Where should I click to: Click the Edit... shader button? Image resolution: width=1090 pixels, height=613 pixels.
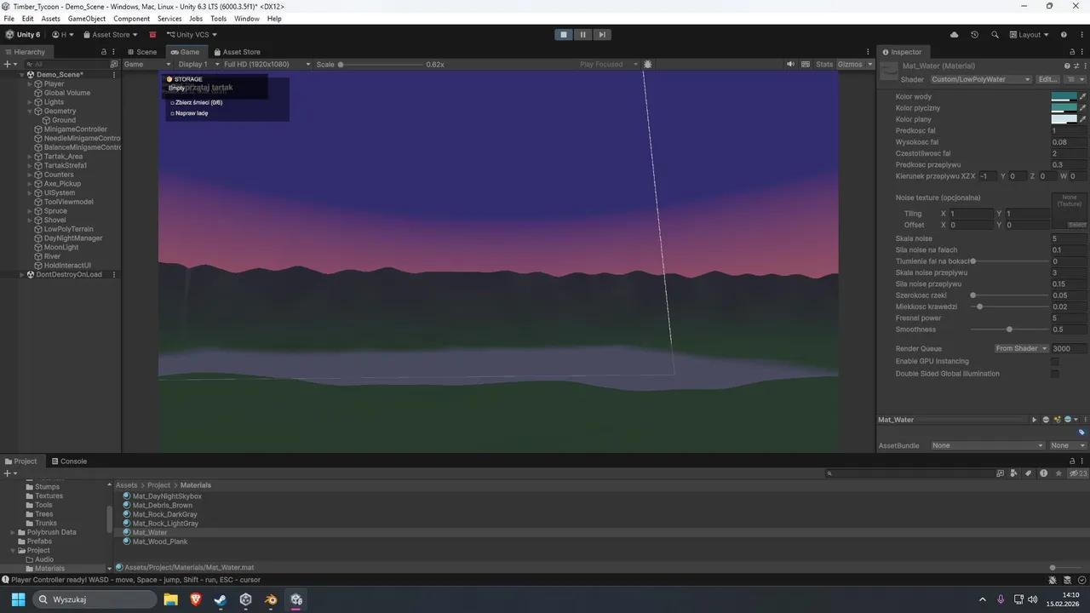point(1047,79)
